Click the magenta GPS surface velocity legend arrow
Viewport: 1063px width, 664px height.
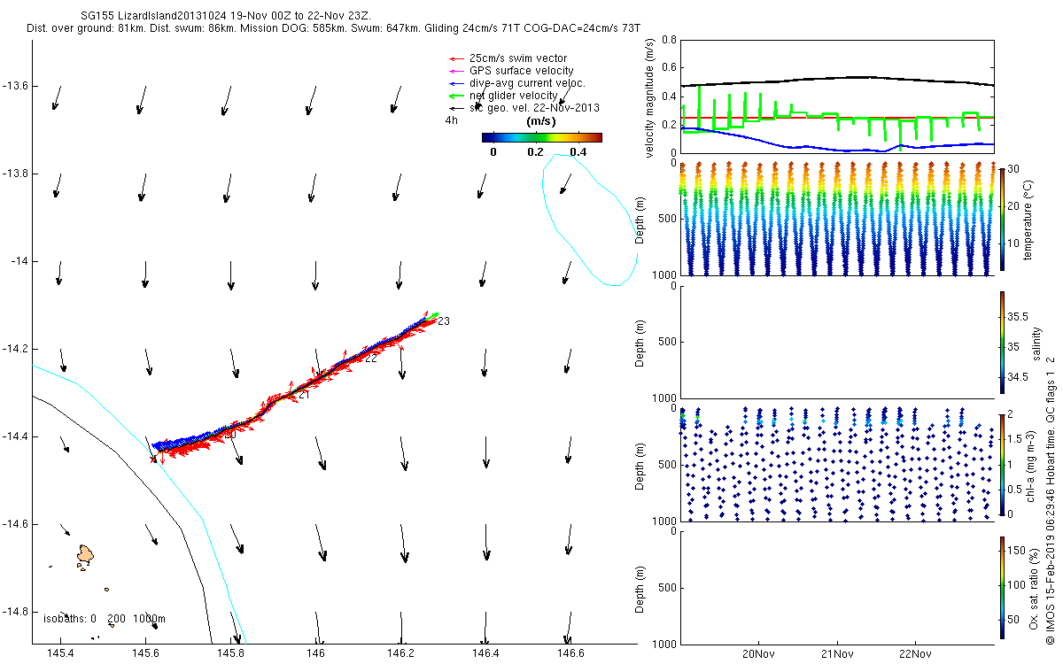pos(454,71)
